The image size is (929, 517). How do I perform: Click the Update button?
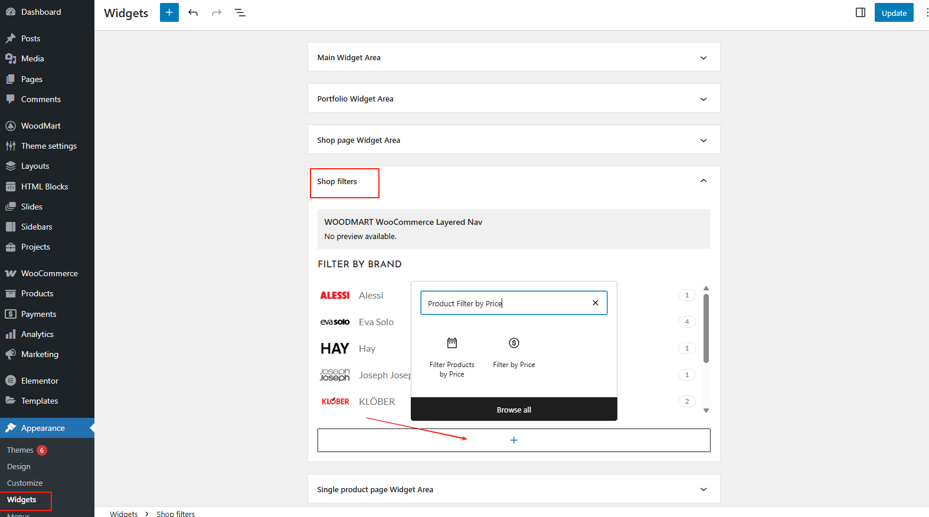(x=894, y=13)
